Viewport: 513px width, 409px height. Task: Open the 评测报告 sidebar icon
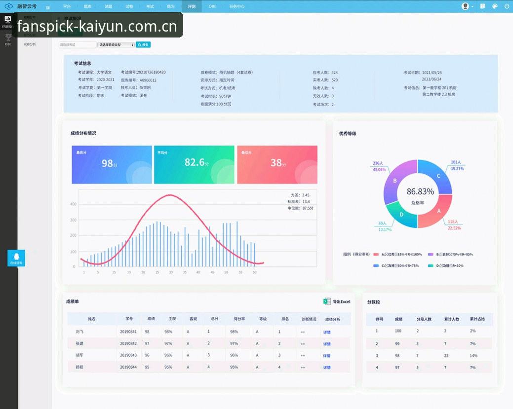tap(7, 19)
